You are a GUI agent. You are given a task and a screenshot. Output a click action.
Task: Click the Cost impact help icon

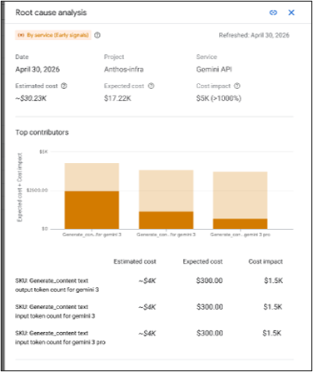tap(237, 86)
